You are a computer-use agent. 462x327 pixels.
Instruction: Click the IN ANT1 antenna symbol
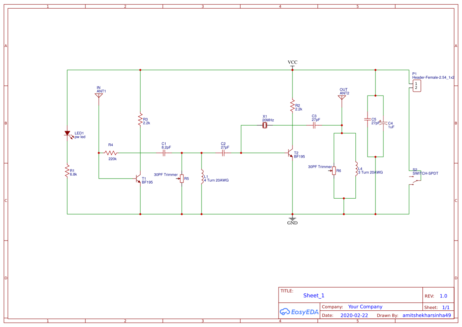pos(99,95)
